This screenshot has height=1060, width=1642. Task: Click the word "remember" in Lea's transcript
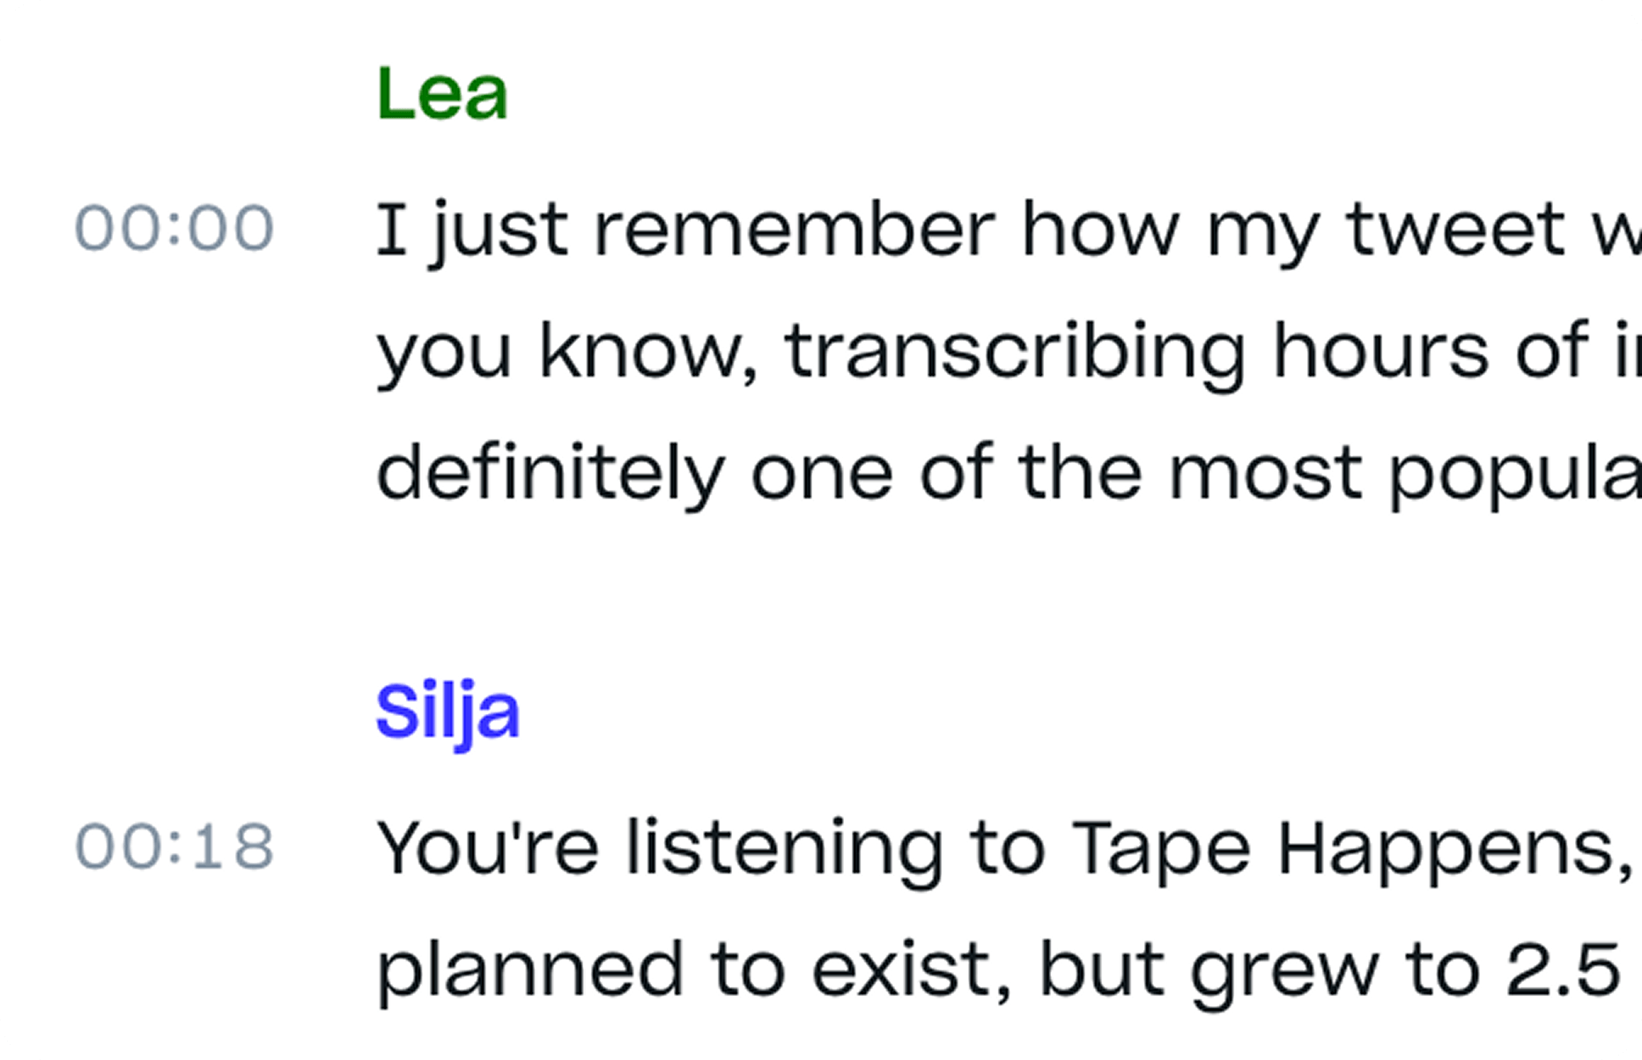[x=795, y=230]
